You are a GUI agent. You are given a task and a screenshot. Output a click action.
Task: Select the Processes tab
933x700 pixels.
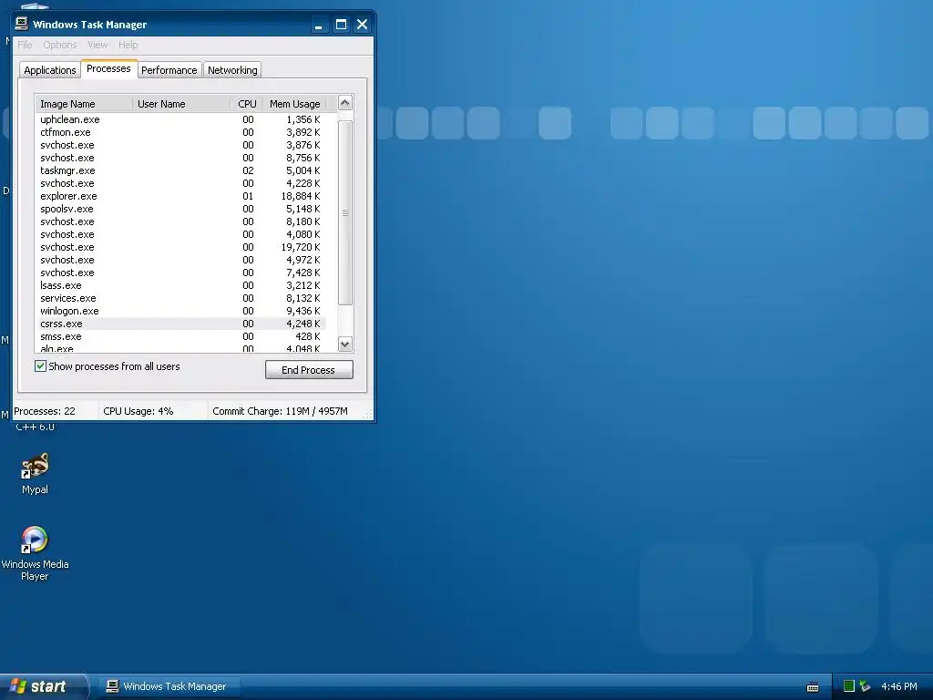(x=108, y=68)
